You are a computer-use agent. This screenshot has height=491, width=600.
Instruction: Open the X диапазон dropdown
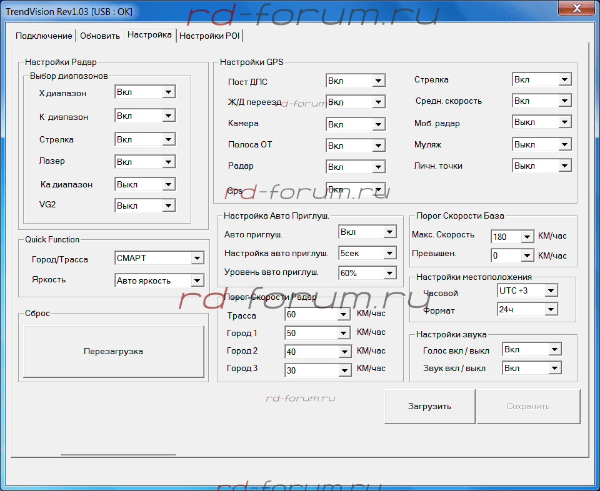coord(145,92)
